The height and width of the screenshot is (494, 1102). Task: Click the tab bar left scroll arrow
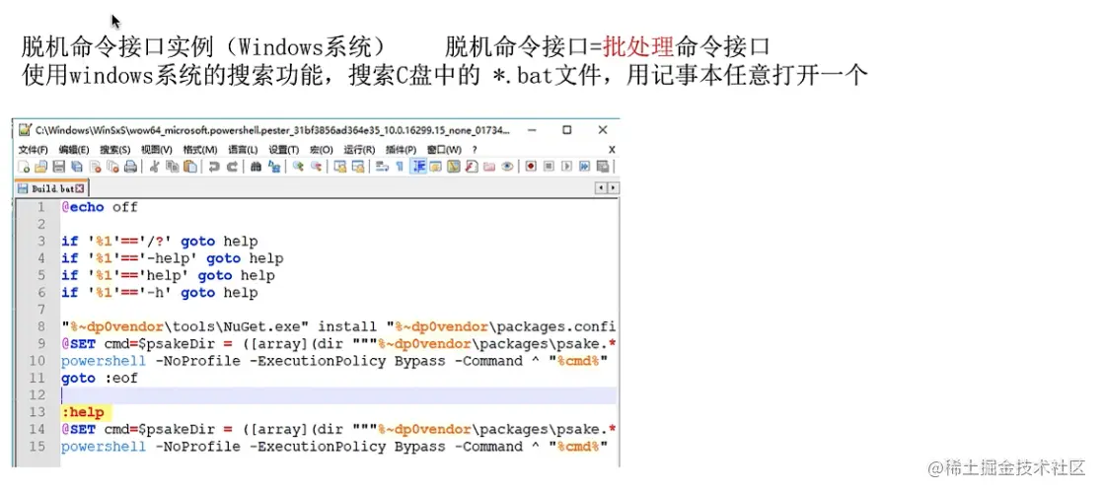601,187
